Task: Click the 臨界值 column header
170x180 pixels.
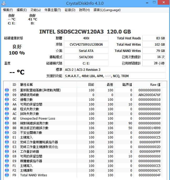Action: [x=124, y=84]
